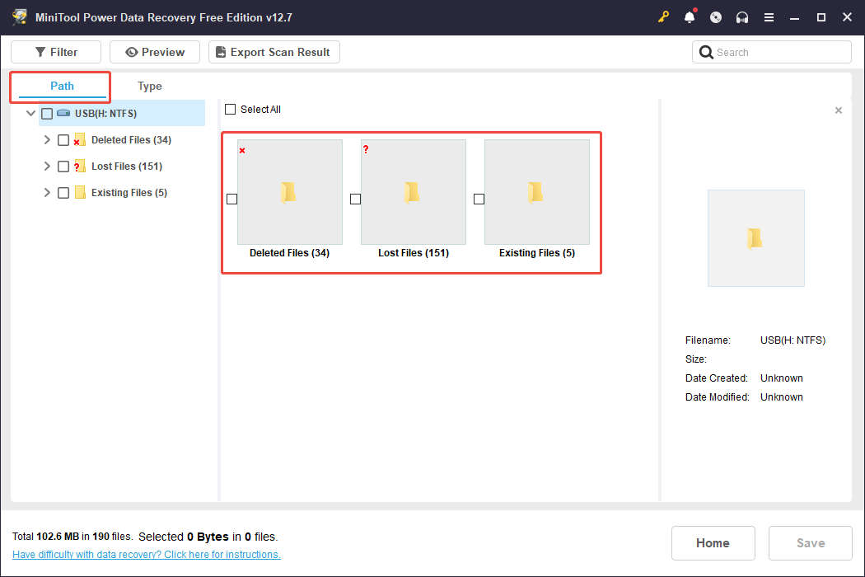This screenshot has height=577, width=865.
Task: Open the bootable media builder disc icon
Action: (x=716, y=16)
